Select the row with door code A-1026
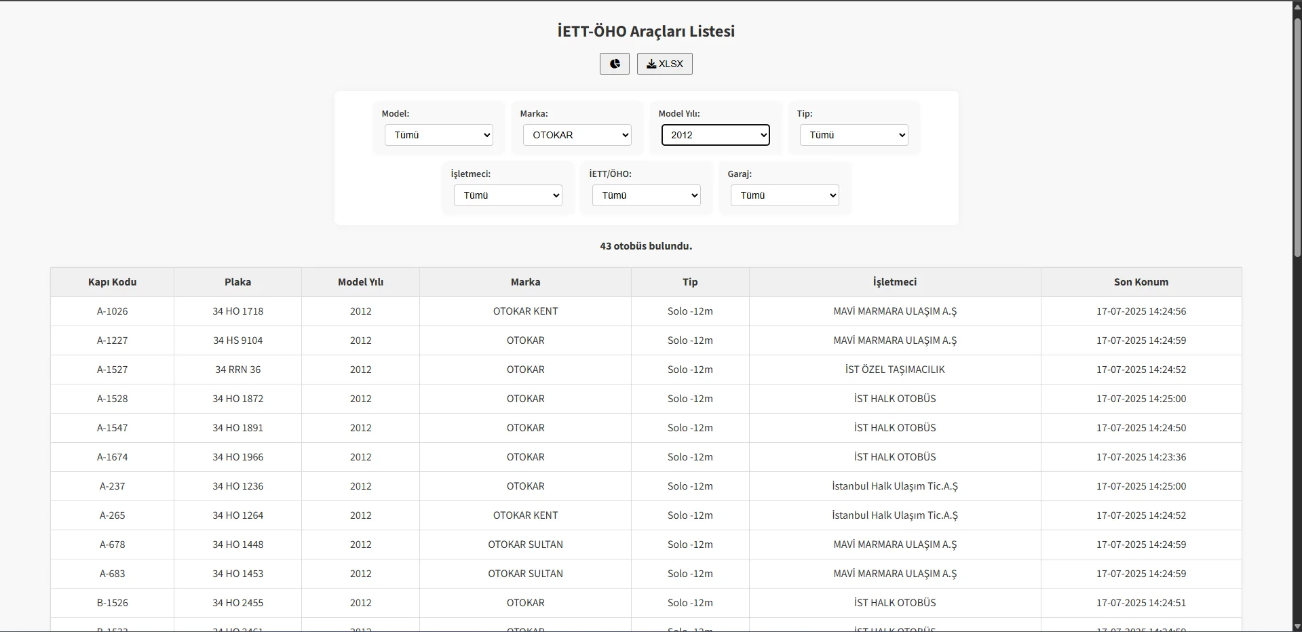 (x=112, y=311)
